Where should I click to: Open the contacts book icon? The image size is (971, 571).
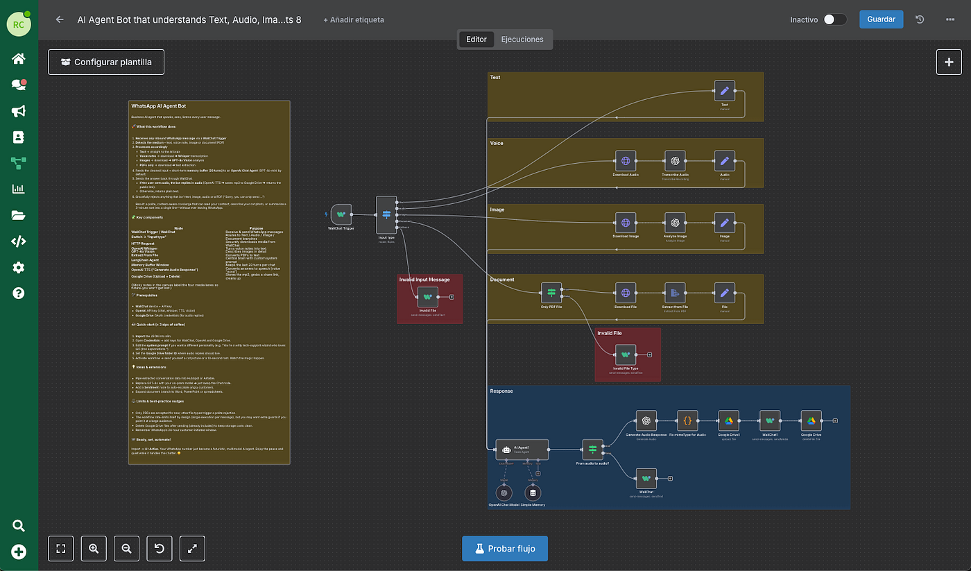click(x=19, y=137)
